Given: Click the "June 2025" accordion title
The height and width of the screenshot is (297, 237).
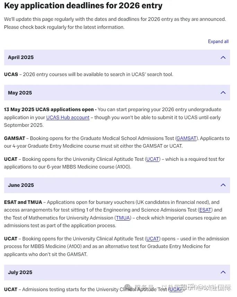Looking at the screenshot, I should (x=21, y=185).
